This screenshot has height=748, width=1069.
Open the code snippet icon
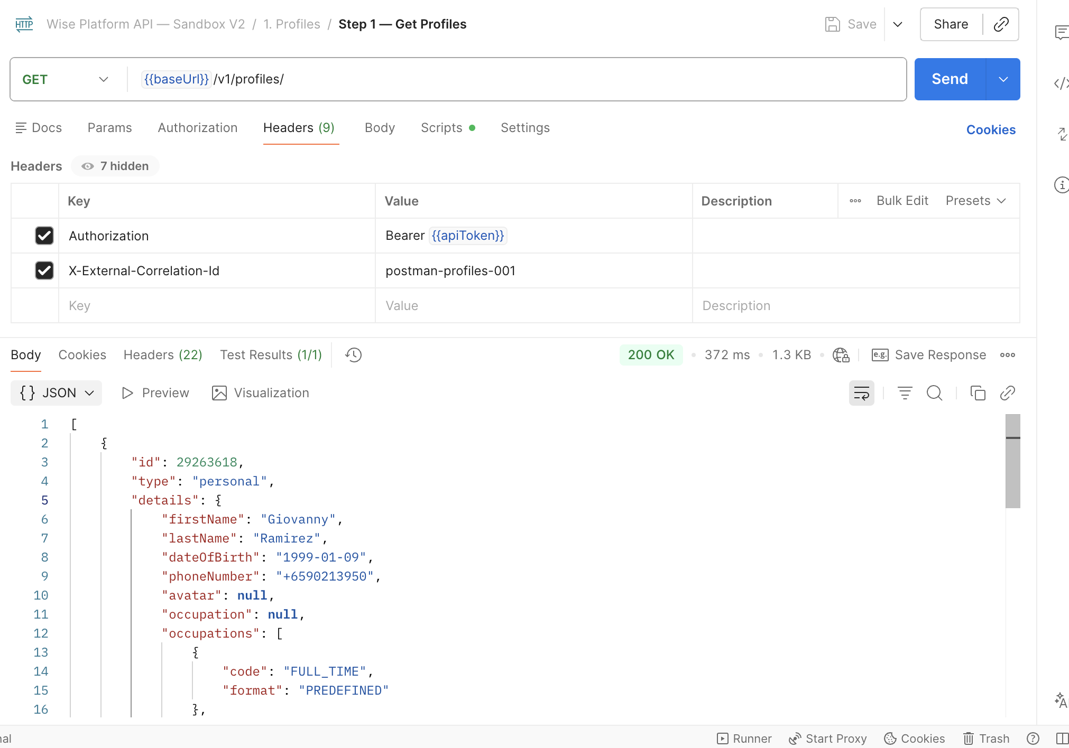pyautogui.click(x=1062, y=83)
